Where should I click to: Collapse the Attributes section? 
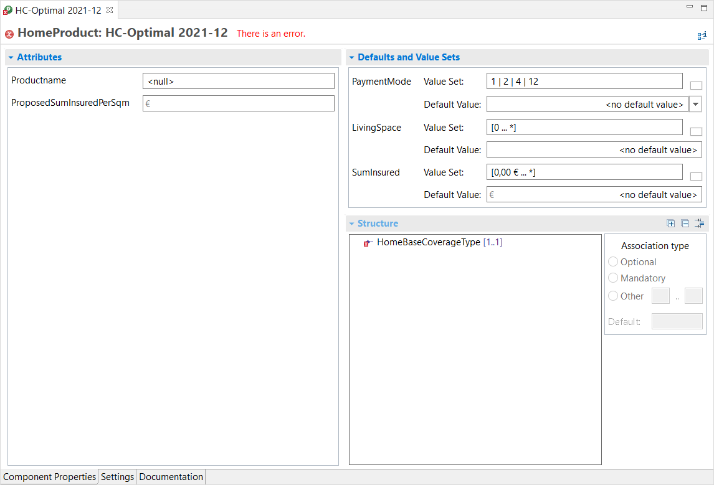tap(11, 57)
